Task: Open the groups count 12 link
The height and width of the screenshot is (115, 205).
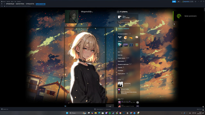Action: [x=120, y=80]
